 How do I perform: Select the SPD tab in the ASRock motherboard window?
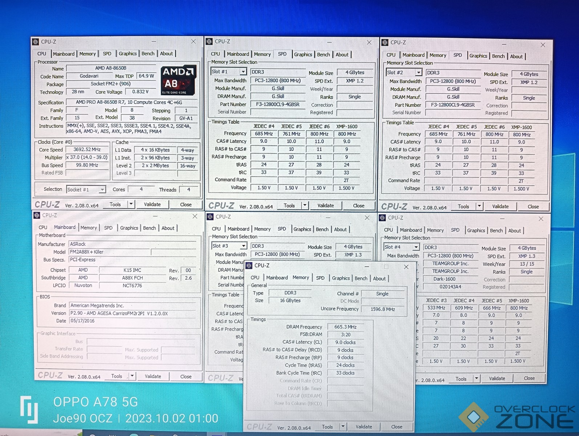point(108,228)
